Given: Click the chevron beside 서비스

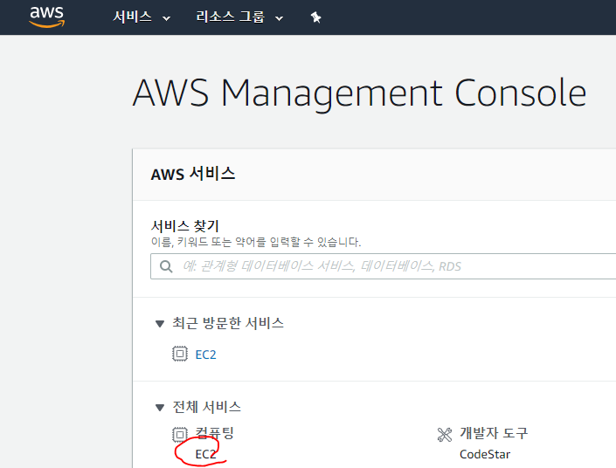Looking at the screenshot, I should 167,18.
